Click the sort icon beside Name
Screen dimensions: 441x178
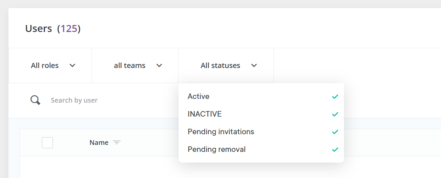pyautogui.click(x=116, y=142)
